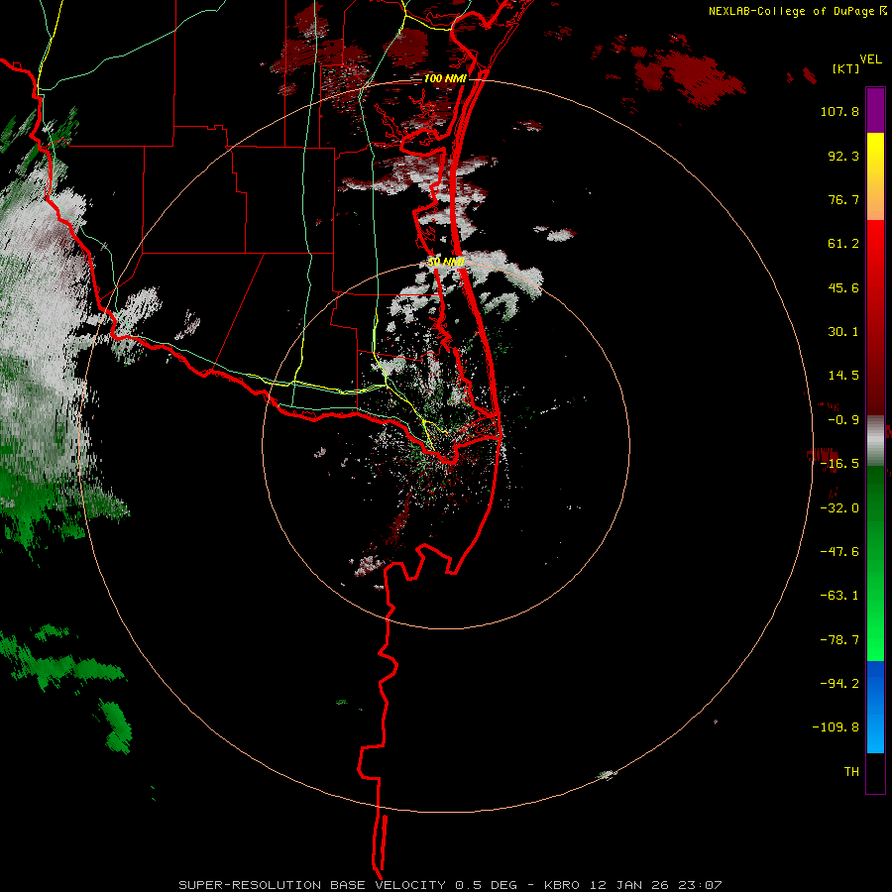The width and height of the screenshot is (892, 892).
Task: Click the 76.7 velocity scale value
Action: point(843,199)
